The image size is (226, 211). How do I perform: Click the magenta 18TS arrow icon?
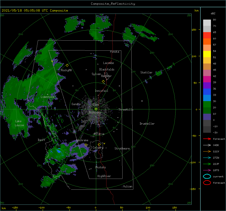pos(207,170)
